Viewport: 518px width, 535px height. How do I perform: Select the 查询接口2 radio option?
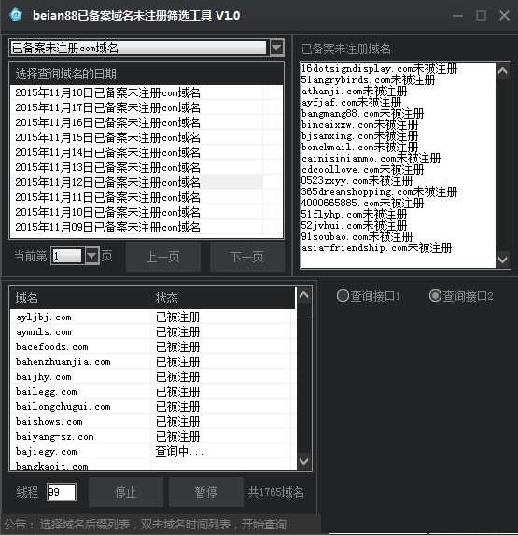461,296
